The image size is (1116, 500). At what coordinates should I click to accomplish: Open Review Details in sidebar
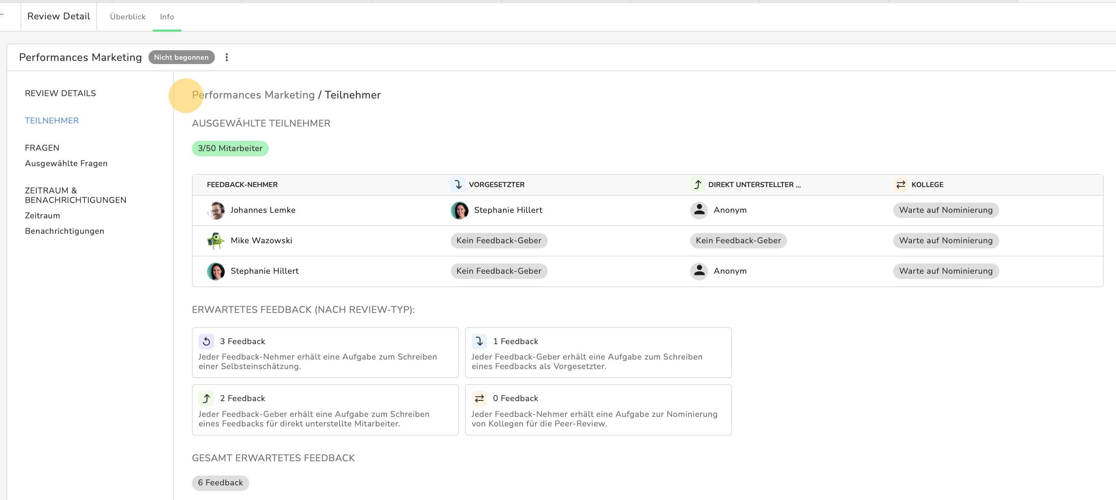pyautogui.click(x=60, y=93)
